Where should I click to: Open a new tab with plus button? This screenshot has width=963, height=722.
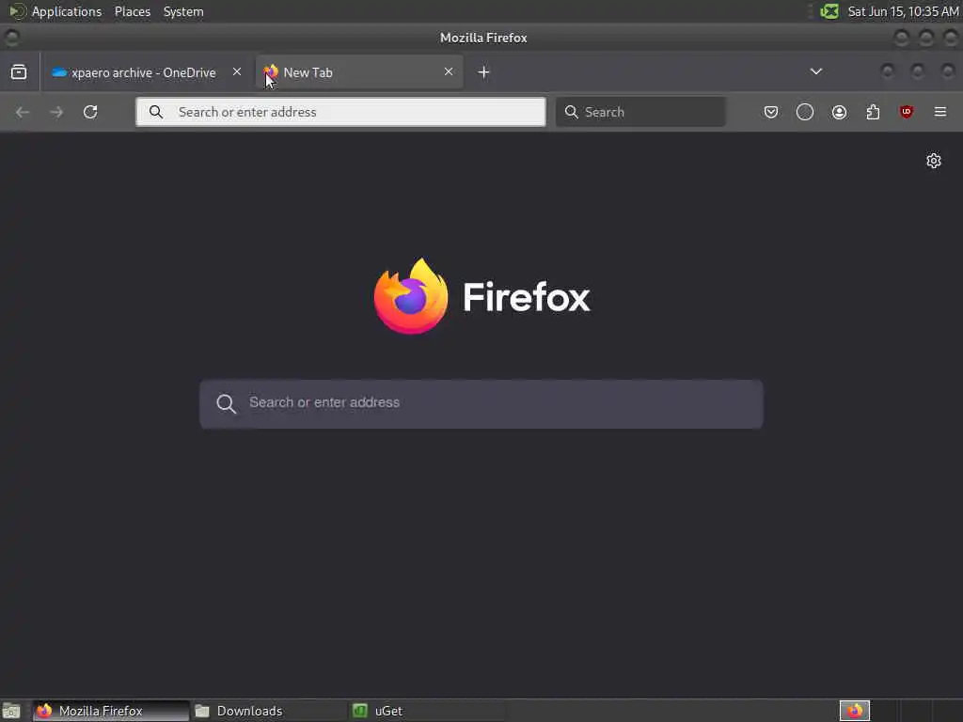483,72
